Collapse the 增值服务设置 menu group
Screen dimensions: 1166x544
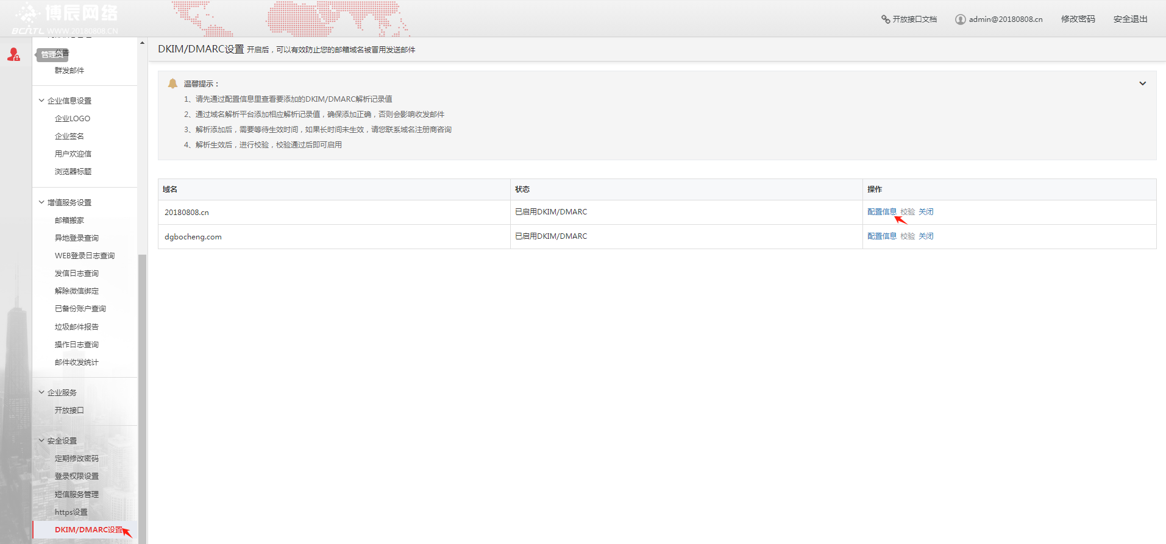[41, 202]
